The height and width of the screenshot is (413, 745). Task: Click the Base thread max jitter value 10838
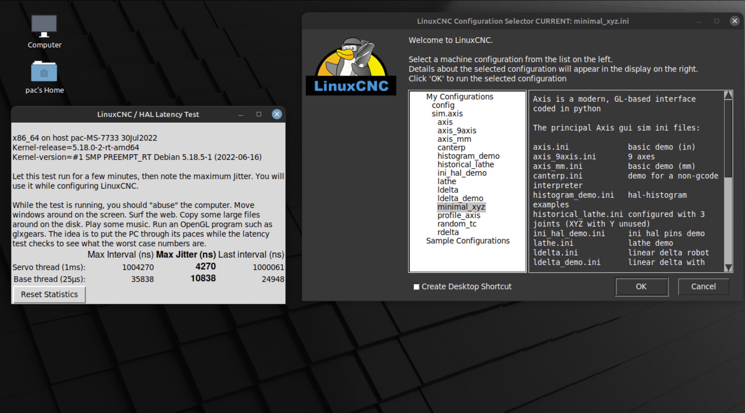[203, 278]
